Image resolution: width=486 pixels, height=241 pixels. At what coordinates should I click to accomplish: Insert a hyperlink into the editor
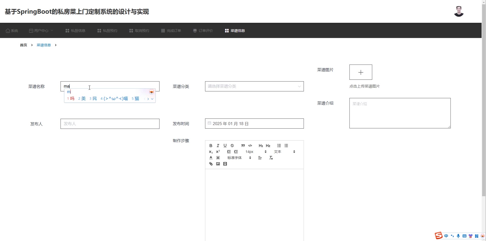pyautogui.click(x=211, y=164)
